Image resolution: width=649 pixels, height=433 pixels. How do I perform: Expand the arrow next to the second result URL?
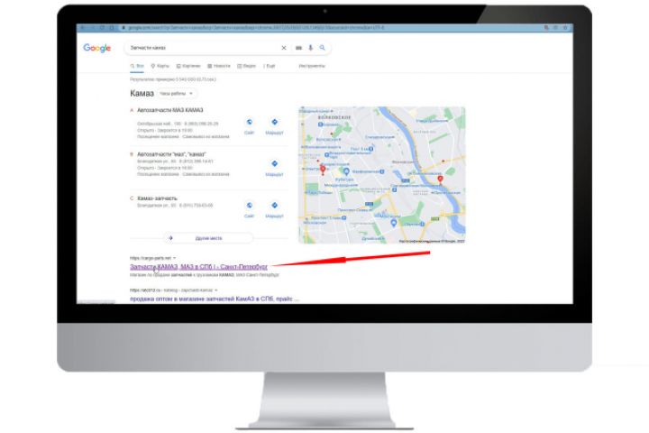click(216, 290)
